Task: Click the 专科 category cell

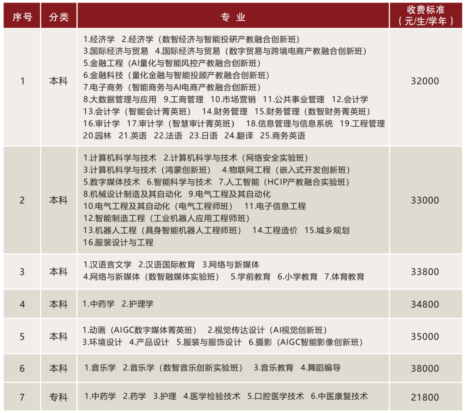Action: 59,397
